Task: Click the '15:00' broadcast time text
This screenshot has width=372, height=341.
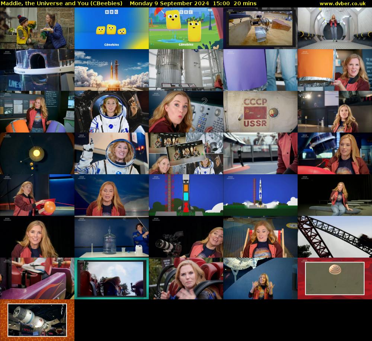Action: tap(221, 3)
